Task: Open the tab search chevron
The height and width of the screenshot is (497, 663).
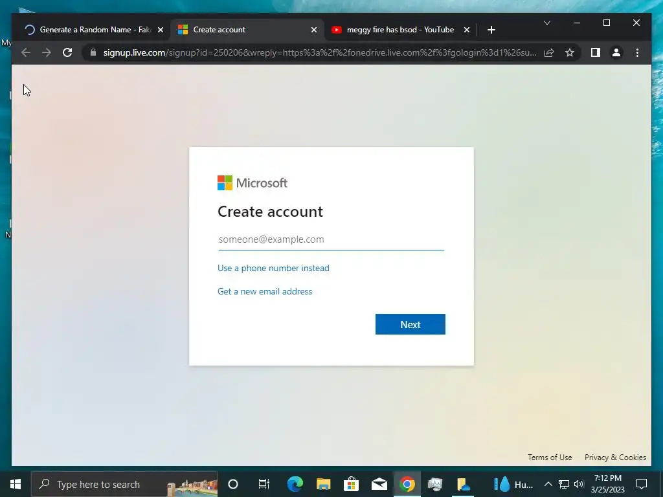Action: click(546, 23)
